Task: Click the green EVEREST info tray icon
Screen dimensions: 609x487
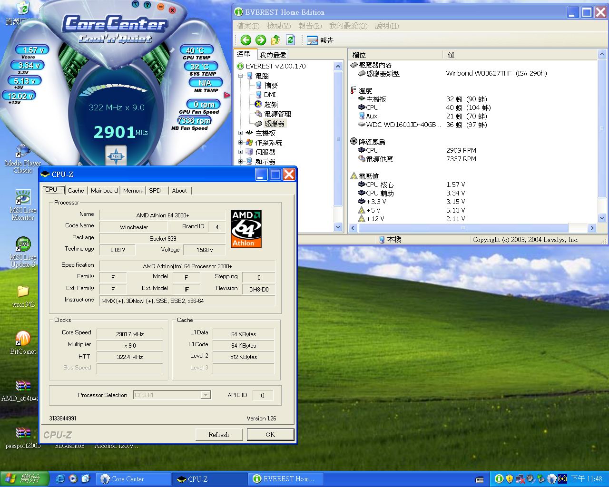Action: point(499,479)
